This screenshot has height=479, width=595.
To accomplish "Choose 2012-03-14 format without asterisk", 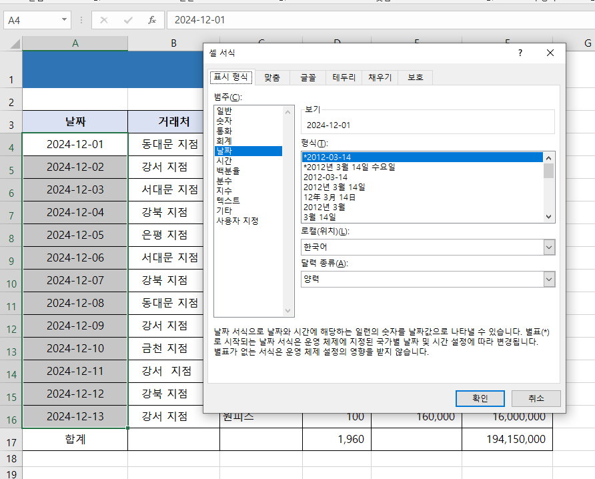I will tap(422, 177).
